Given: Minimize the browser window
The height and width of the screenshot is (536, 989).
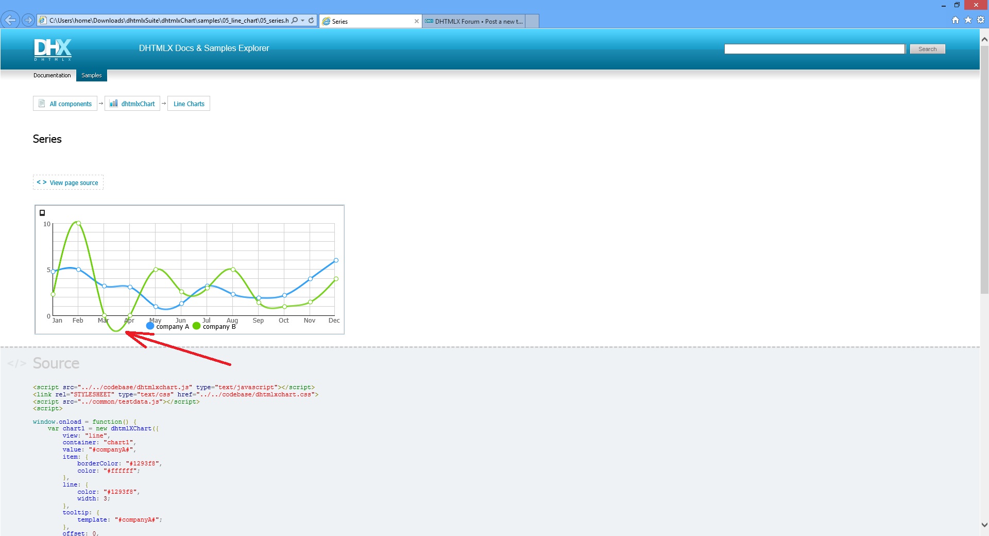Looking at the screenshot, I should tap(944, 5).
